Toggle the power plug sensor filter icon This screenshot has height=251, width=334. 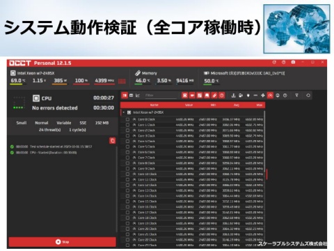(248, 96)
